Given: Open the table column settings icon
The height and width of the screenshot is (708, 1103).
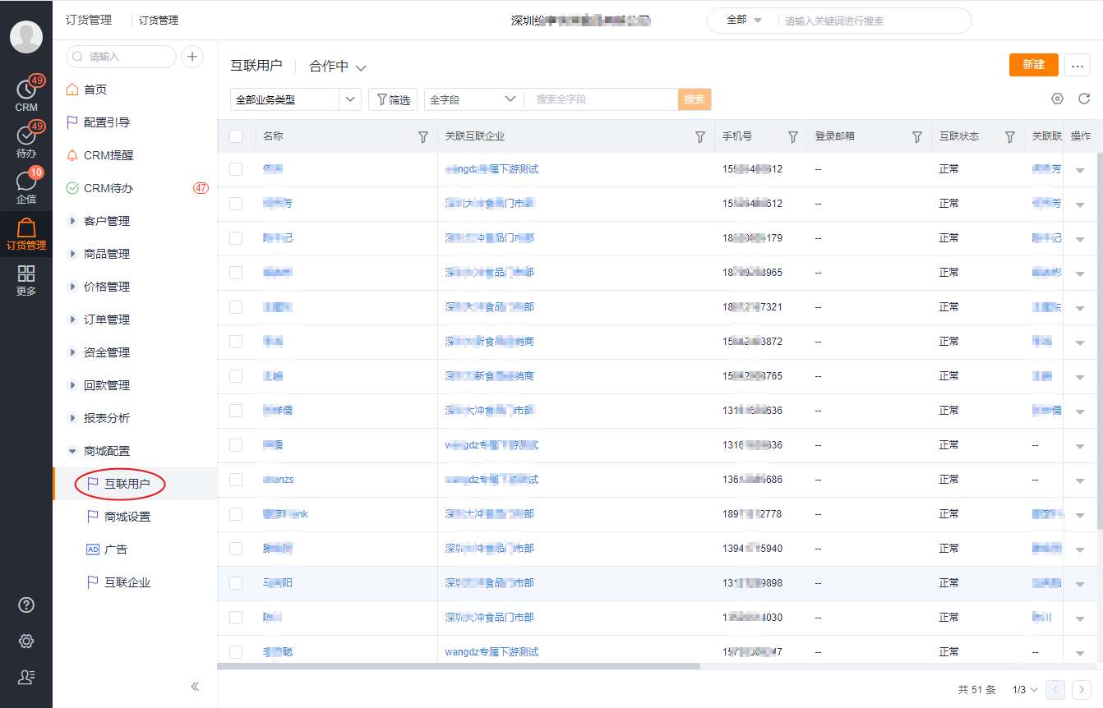Looking at the screenshot, I should click(1058, 99).
